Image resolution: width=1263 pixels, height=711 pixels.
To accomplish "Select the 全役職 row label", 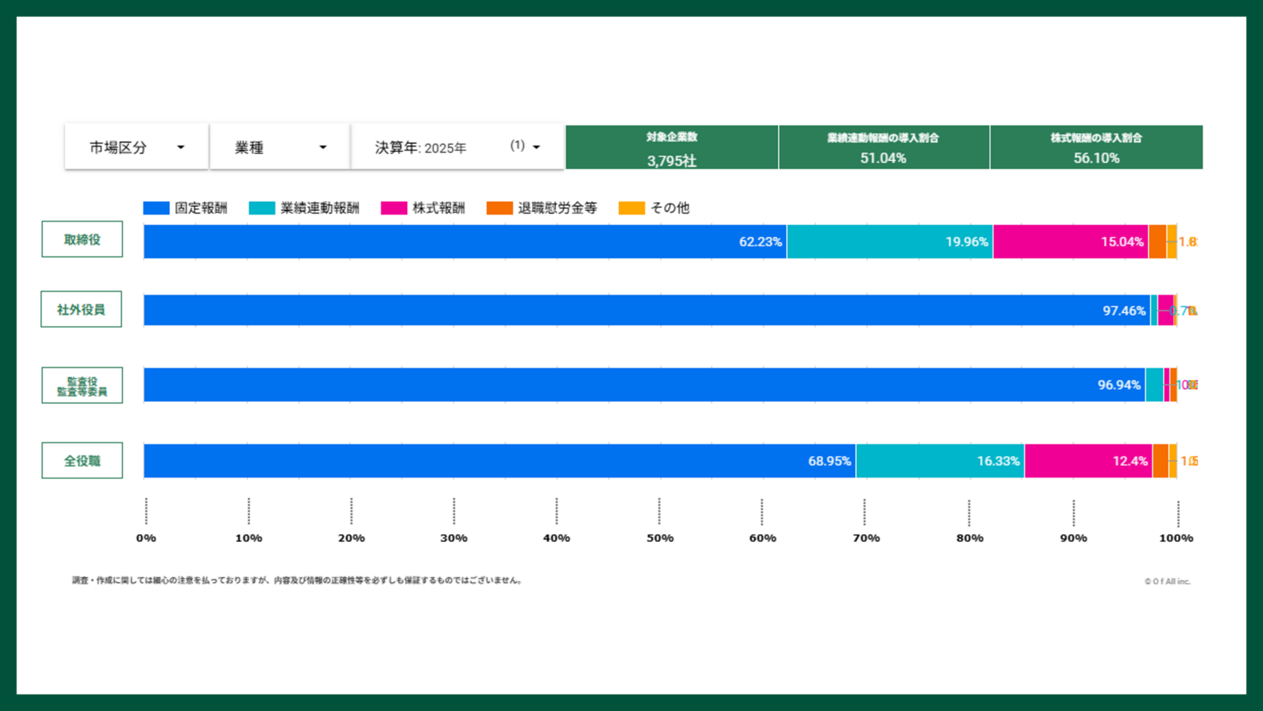I will coord(82,460).
